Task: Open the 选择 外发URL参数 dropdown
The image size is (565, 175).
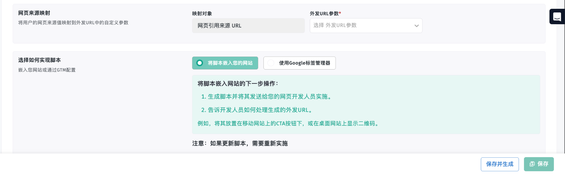Action: 361,26
